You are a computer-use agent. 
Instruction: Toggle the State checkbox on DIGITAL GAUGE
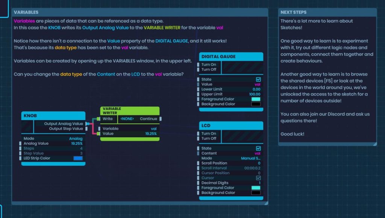[258, 79]
